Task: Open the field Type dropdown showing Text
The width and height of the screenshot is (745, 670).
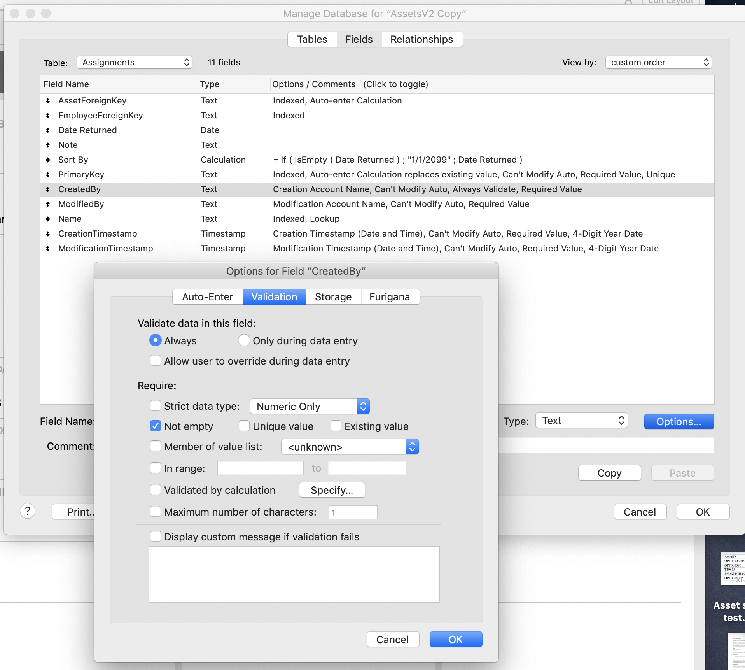Action: 581,421
